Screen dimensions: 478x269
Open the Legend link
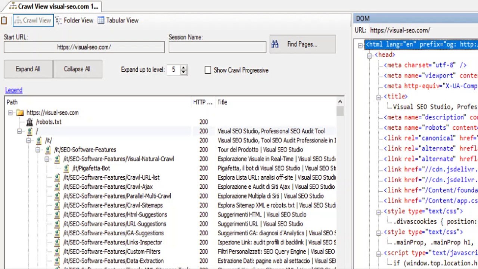click(x=14, y=90)
